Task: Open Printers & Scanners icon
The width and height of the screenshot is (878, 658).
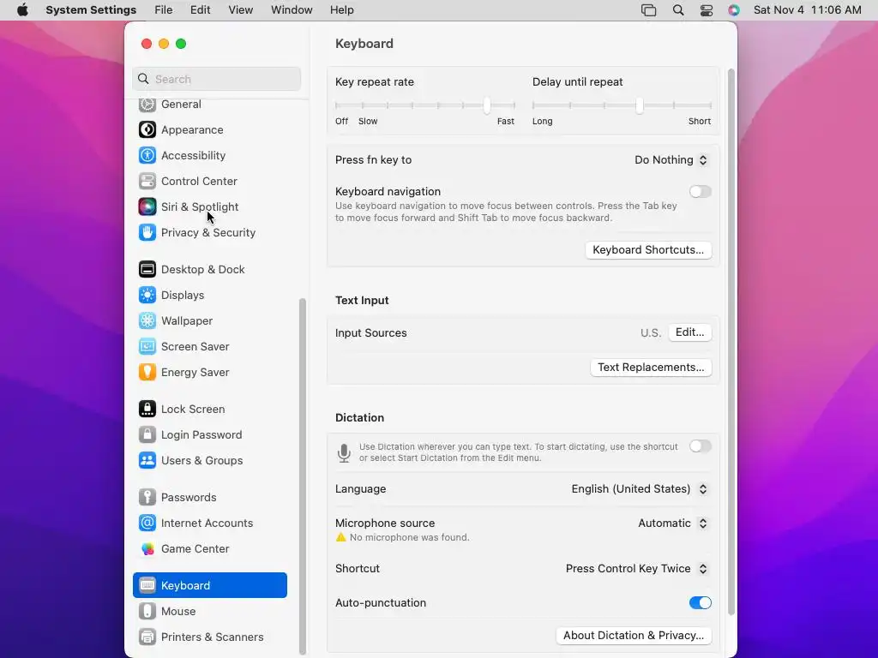Action: (147, 637)
